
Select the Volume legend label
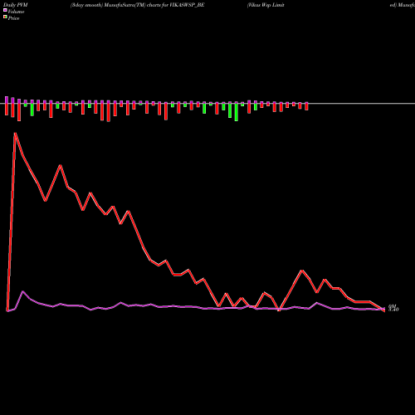tap(16, 12)
